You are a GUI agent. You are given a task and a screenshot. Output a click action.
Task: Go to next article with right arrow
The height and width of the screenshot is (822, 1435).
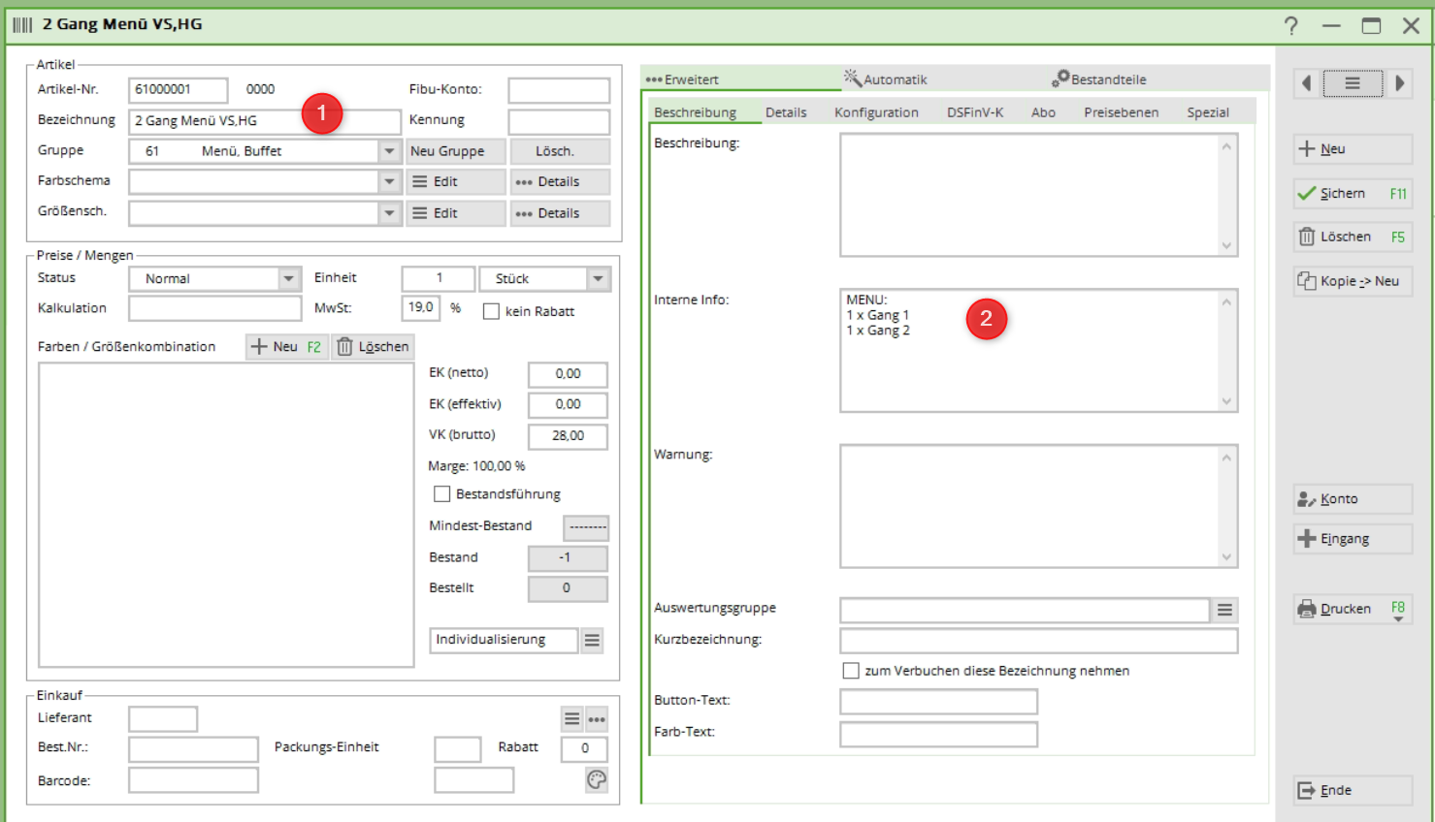coord(1399,83)
